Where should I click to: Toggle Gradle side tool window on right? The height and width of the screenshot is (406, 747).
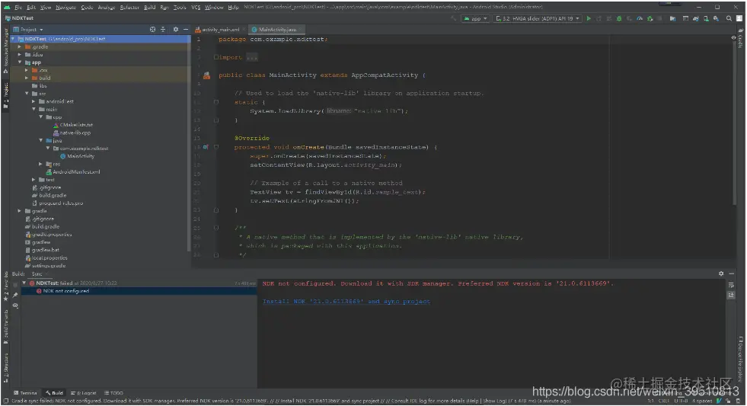coord(740,38)
